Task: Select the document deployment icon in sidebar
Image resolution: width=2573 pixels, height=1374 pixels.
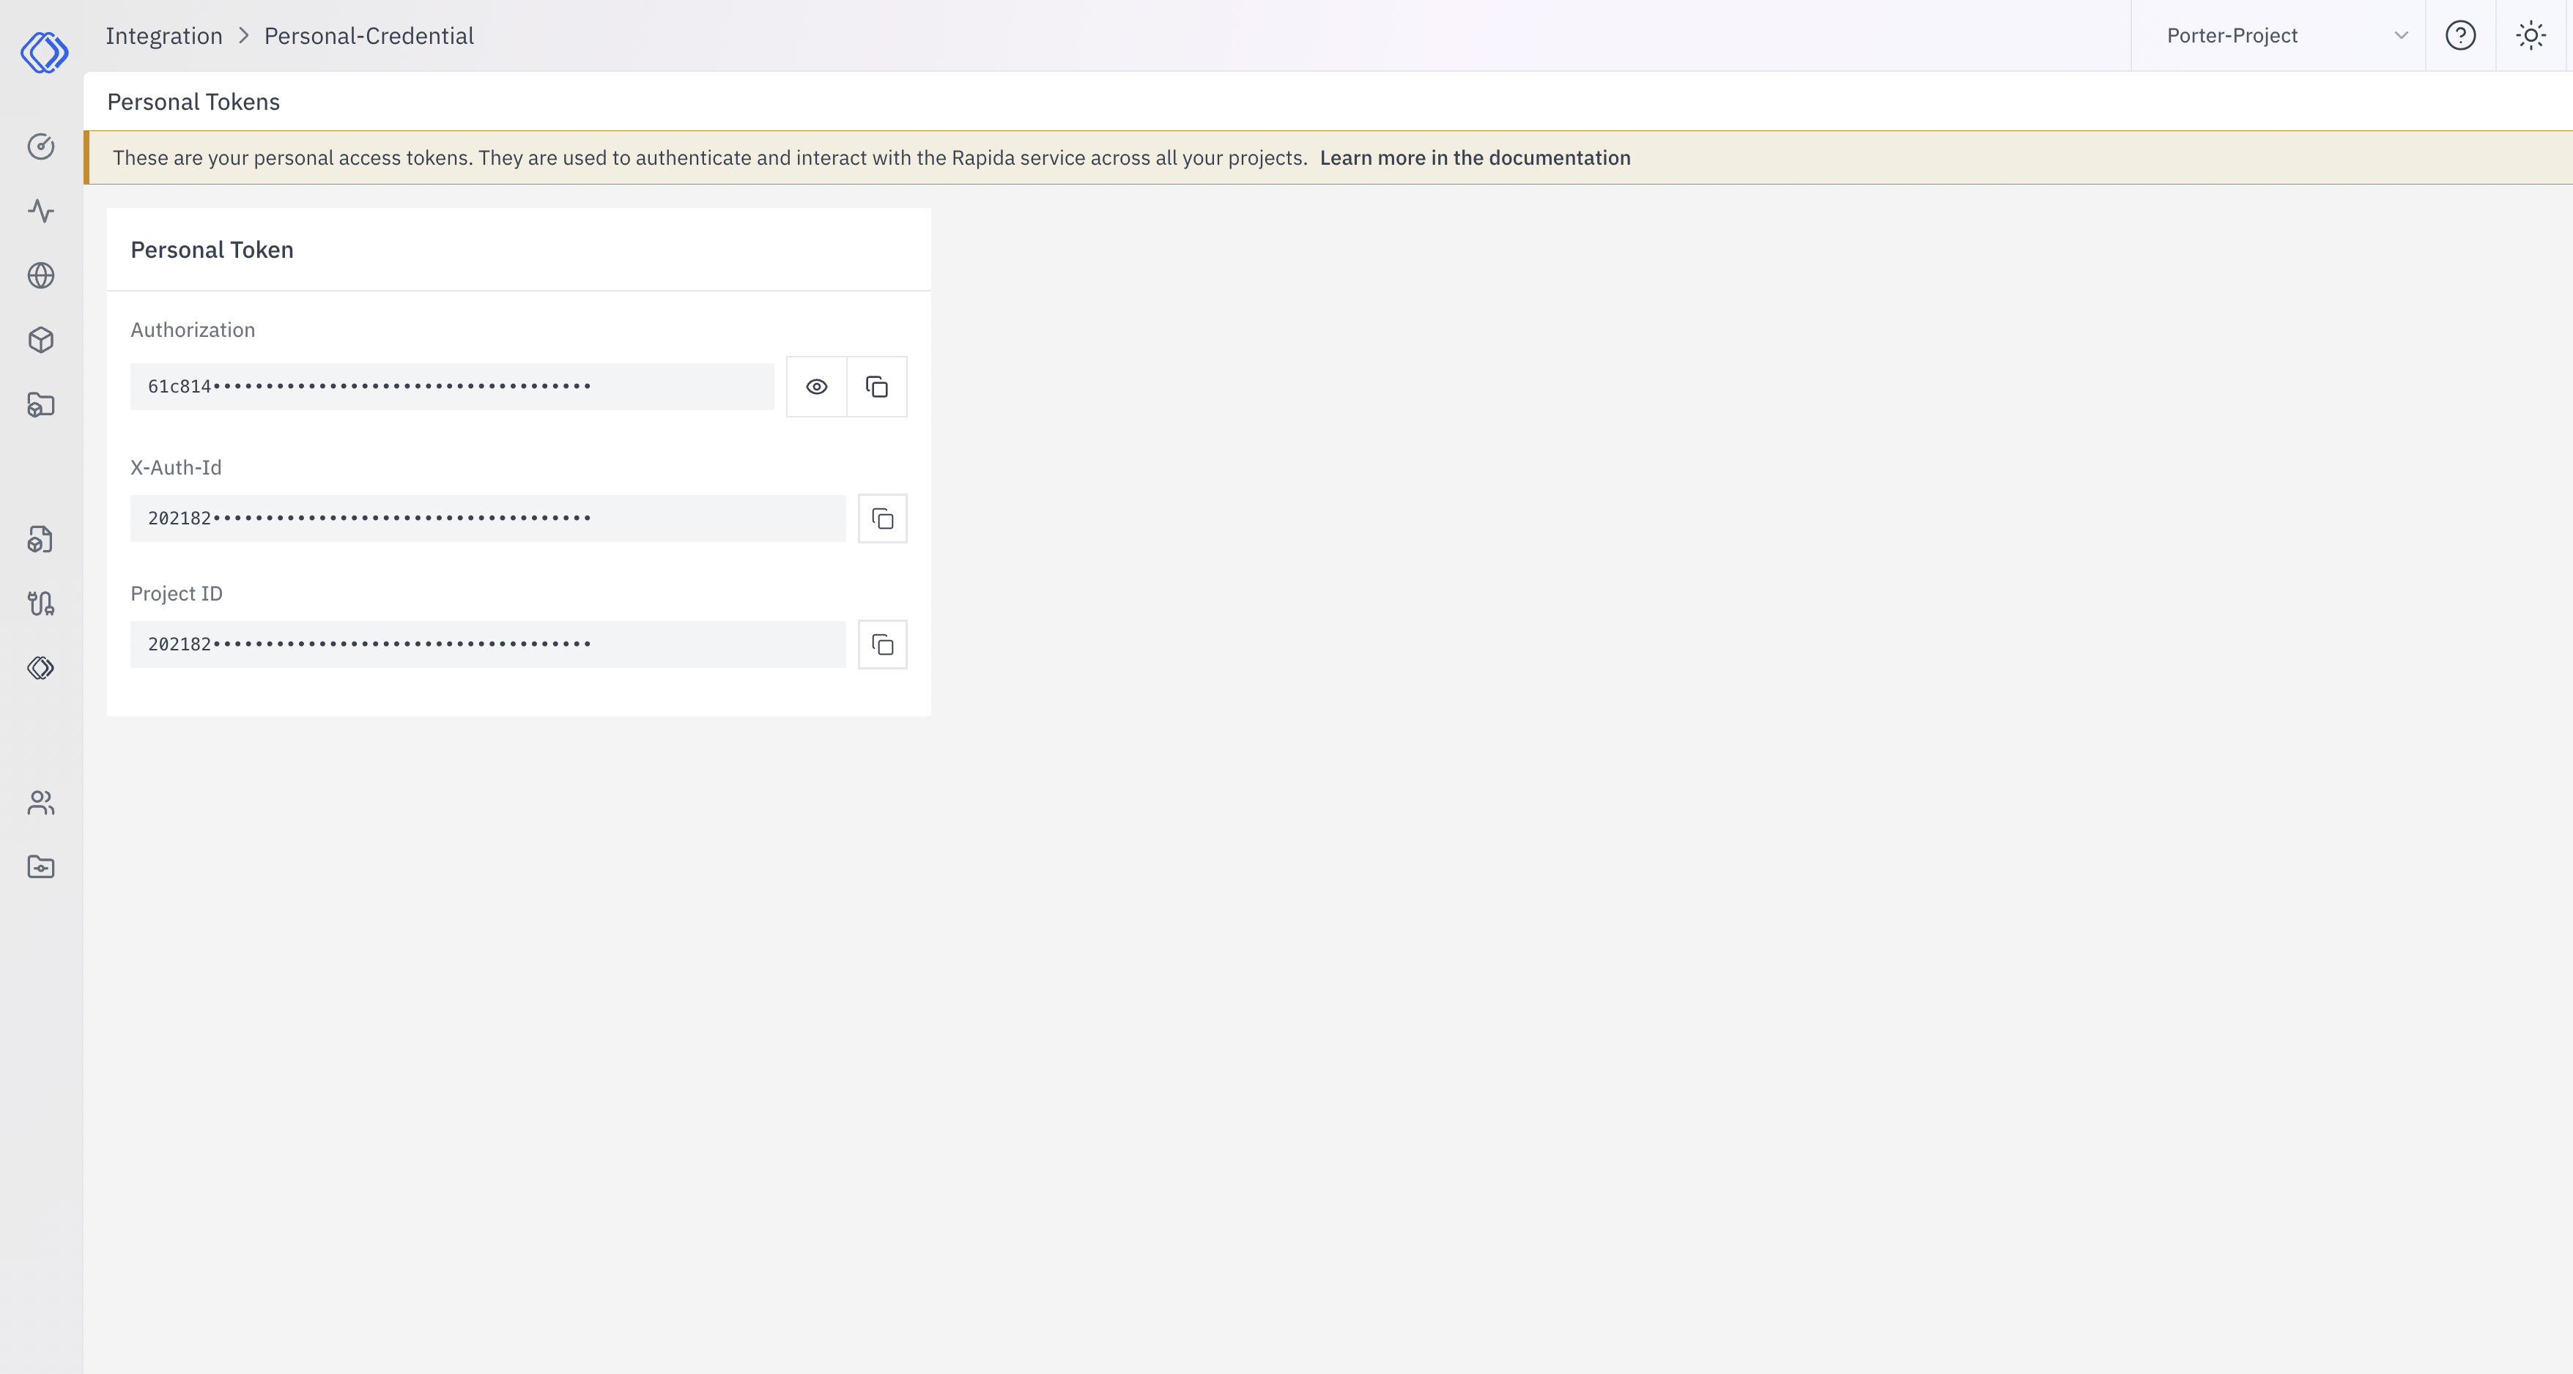Action: click(x=41, y=539)
